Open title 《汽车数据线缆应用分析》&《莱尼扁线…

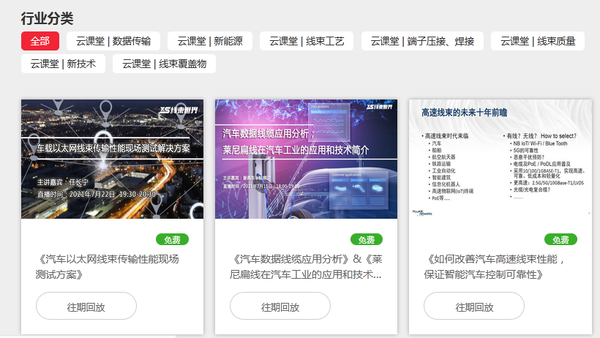click(x=306, y=267)
